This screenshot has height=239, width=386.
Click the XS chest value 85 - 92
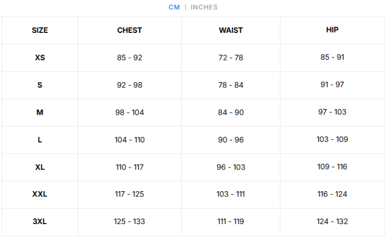coord(130,58)
